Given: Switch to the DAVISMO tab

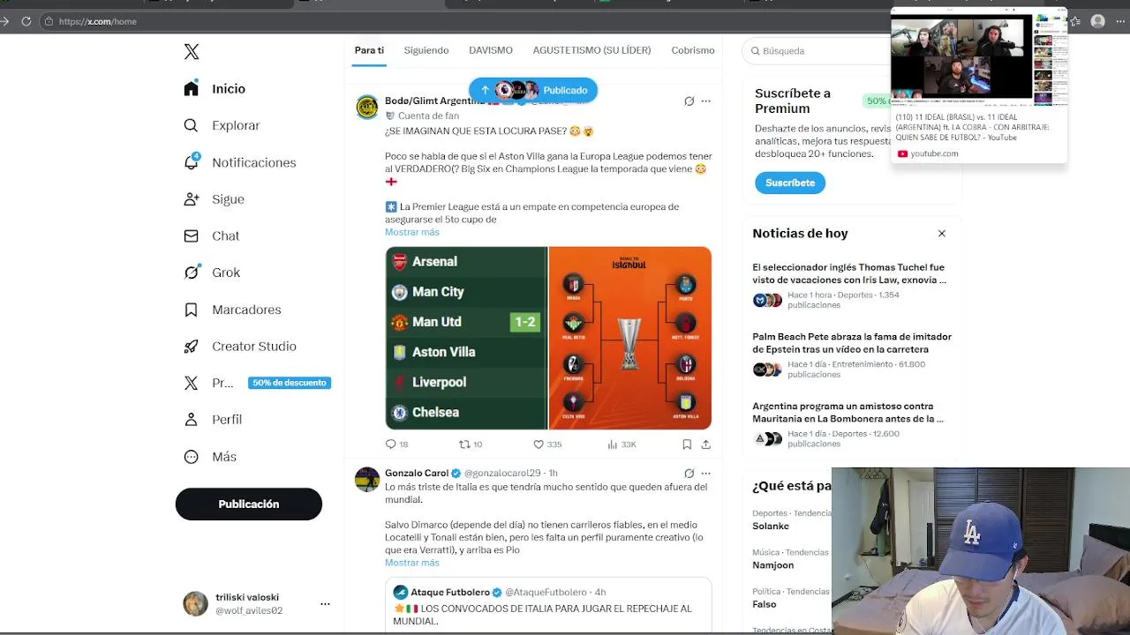Looking at the screenshot, I should [491, 50].
